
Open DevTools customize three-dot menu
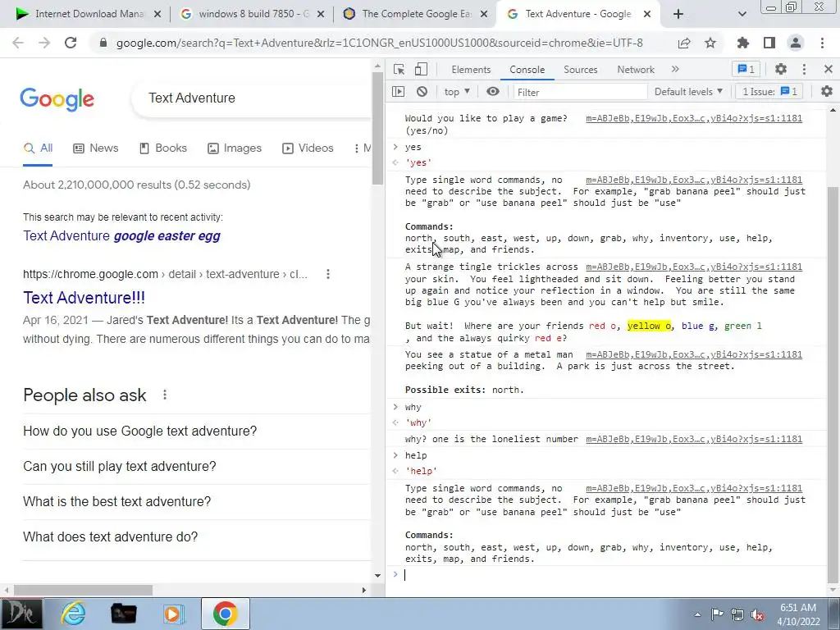click(x=804, y=69)
